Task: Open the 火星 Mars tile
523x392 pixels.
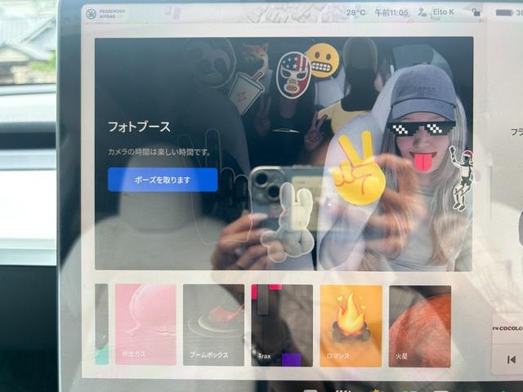Action: point(420,327)
